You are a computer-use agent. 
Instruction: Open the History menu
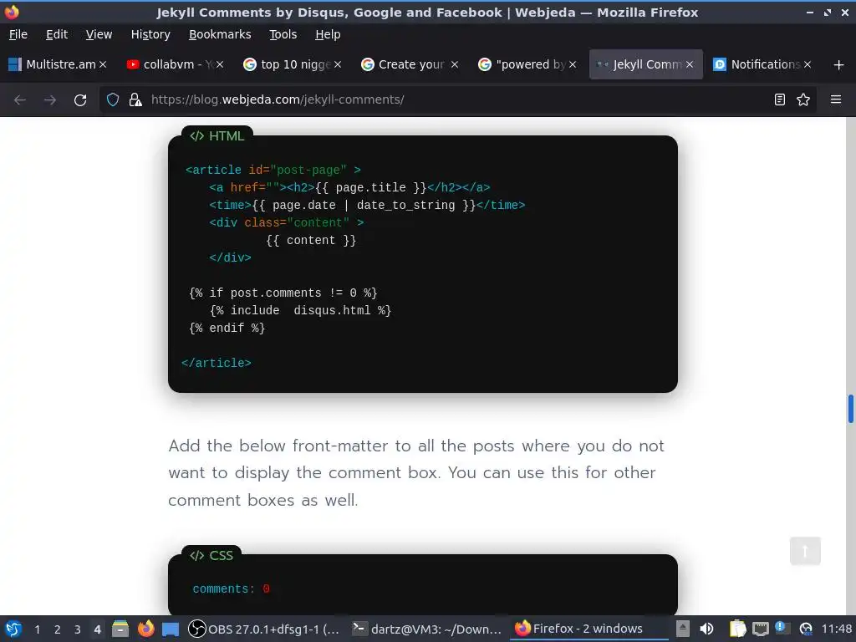pyautogui.click(x=150, y=34)
